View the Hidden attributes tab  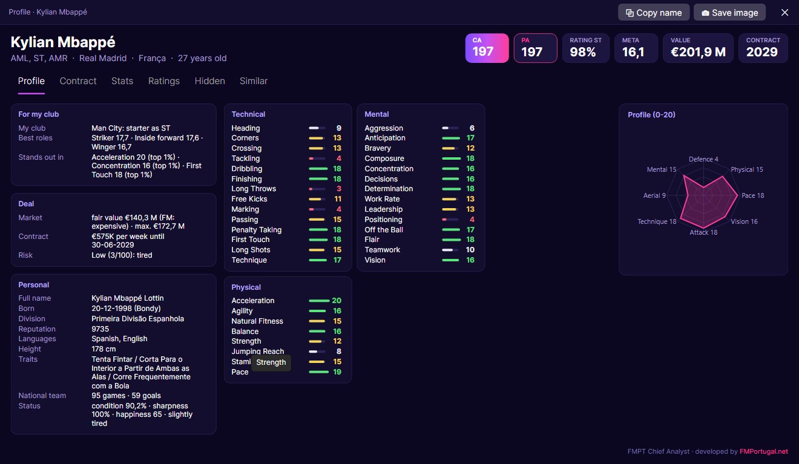point(210,81)
